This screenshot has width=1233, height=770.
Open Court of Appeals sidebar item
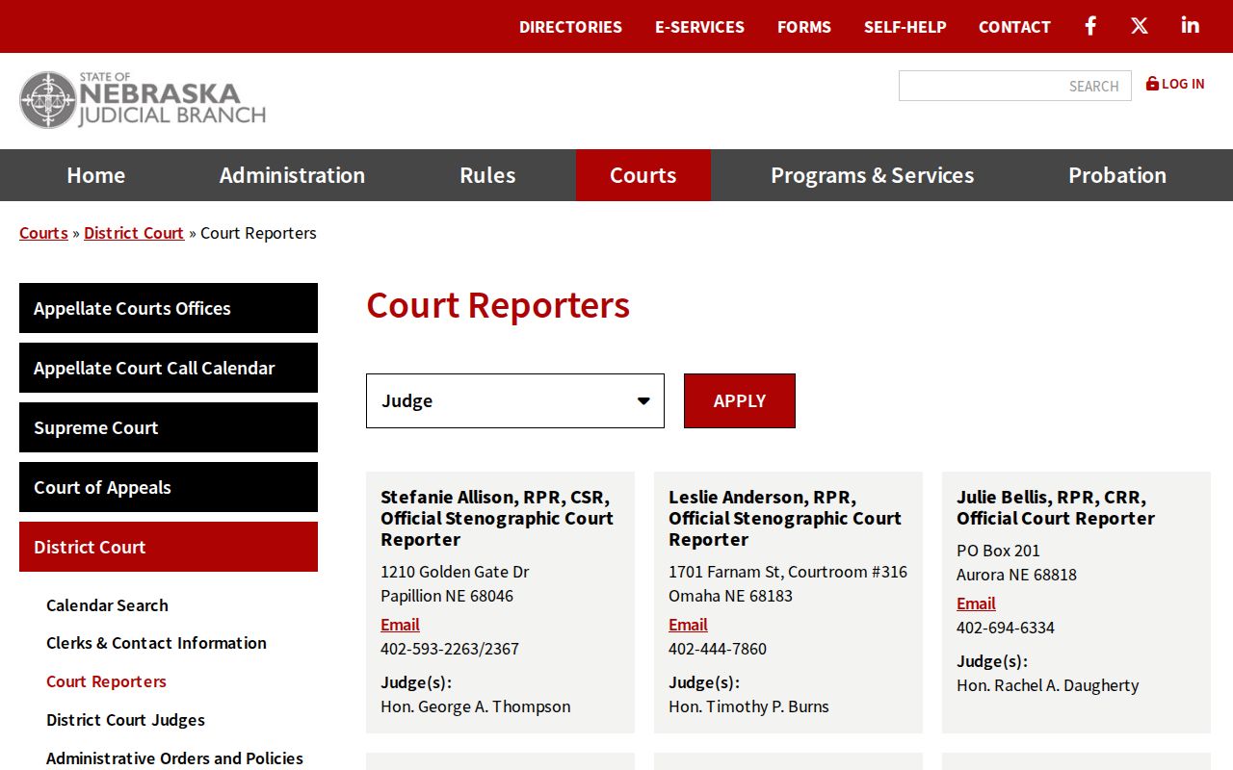(169, 487)
